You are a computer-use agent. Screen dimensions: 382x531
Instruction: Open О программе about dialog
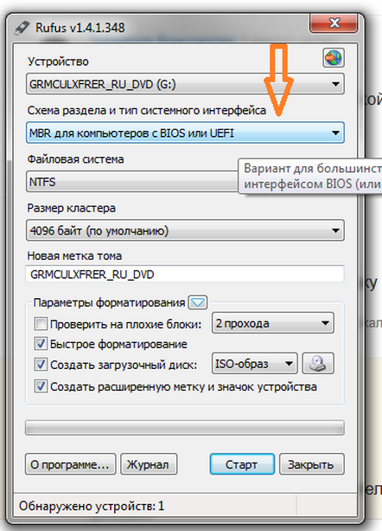point(70,464)
